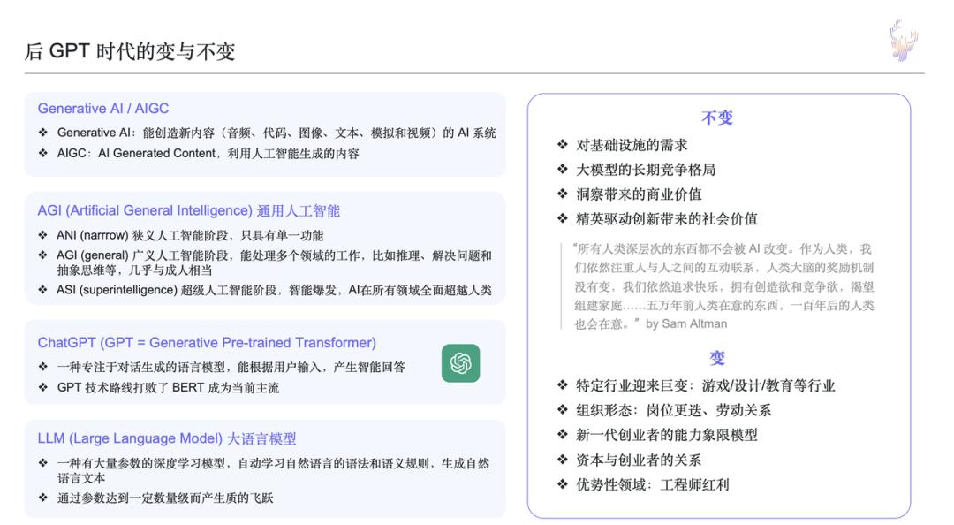
Task: Select the LLM (Large Language Model) 大语言模型 heading
Action: [167, 438]
